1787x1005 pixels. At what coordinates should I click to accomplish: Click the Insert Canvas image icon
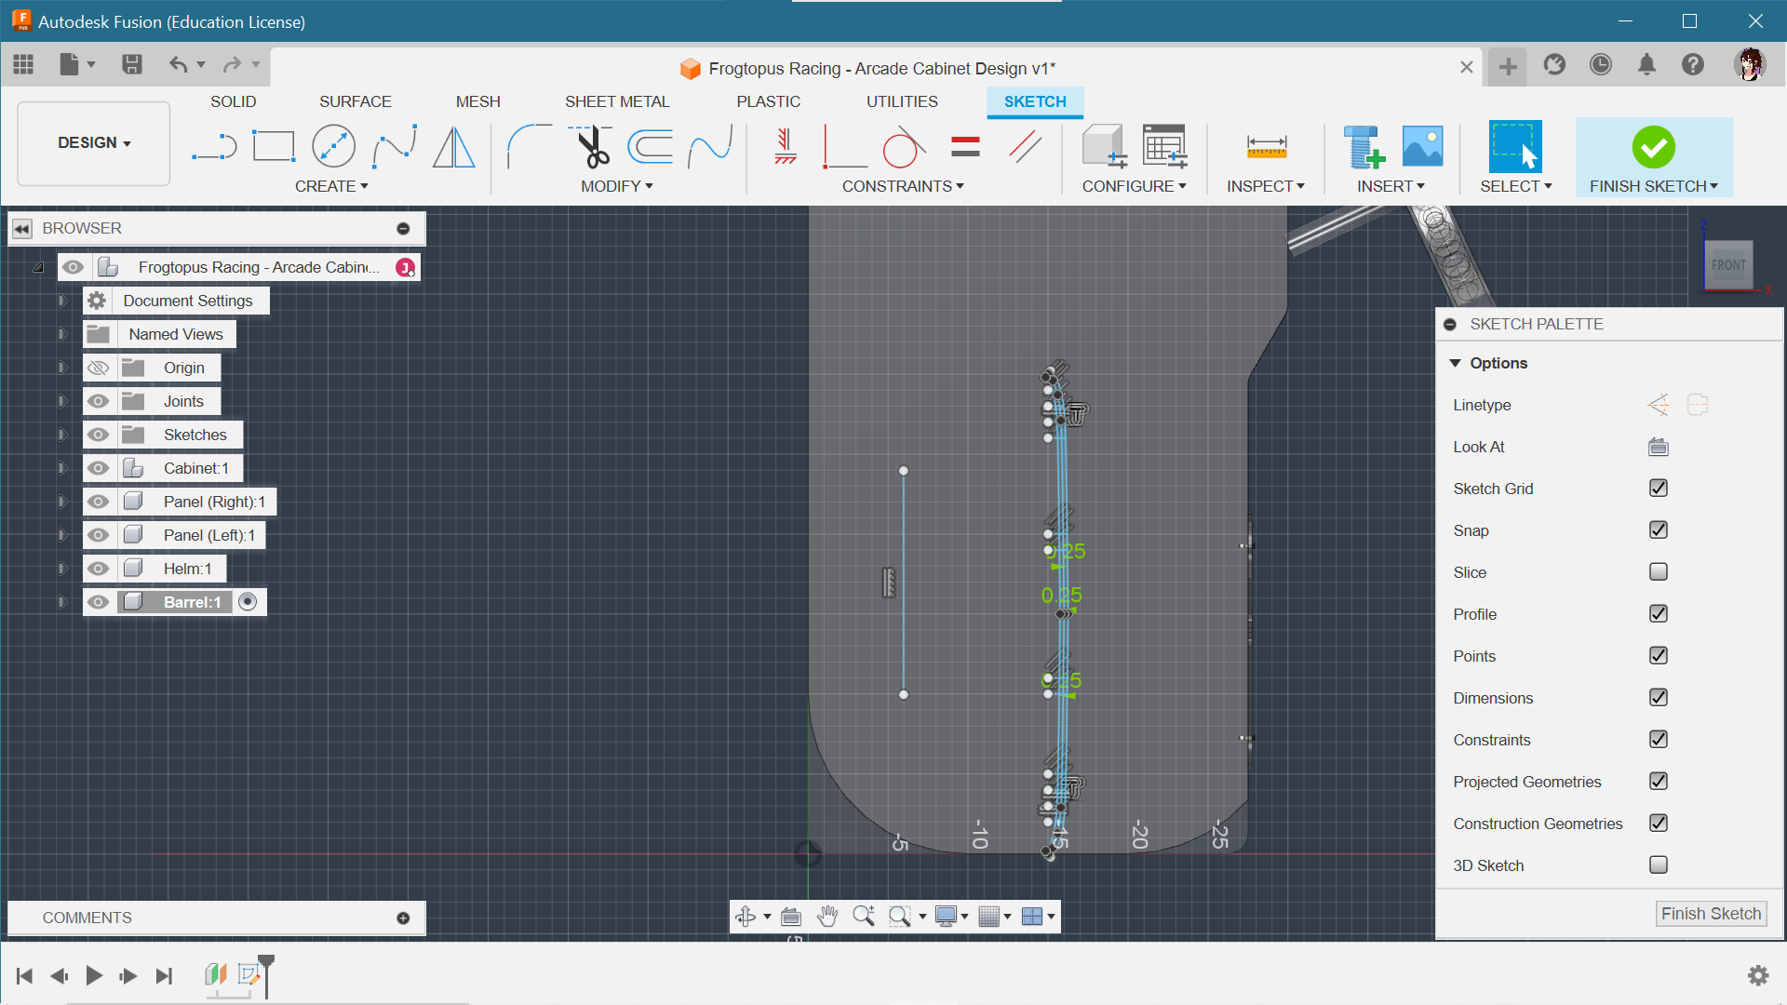pyautogui.click(x=1422, y=147)
